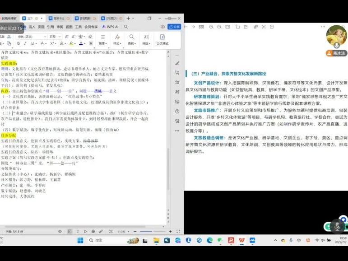This screenshot has height=261, width=348.
Task: Click the WPS AI button
Action: pos(111,27)
